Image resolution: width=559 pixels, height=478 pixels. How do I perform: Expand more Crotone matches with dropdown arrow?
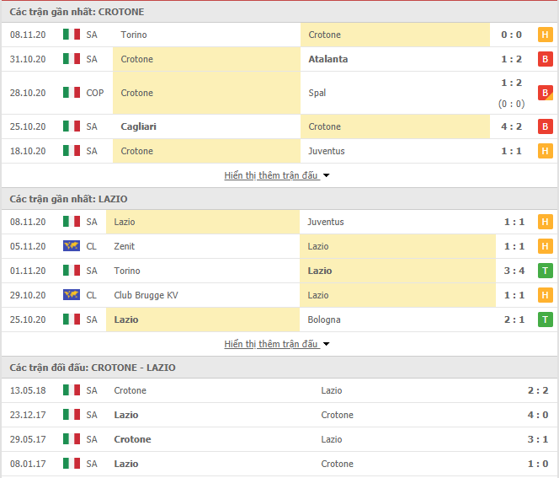point(326,175)
